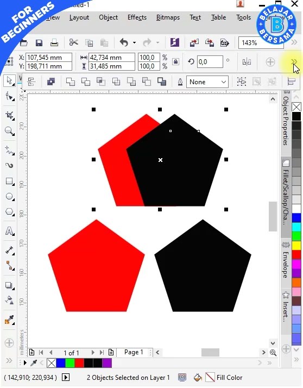The image size is (303, 388).
Task: Click the Save disk icon
Action: 39,43
